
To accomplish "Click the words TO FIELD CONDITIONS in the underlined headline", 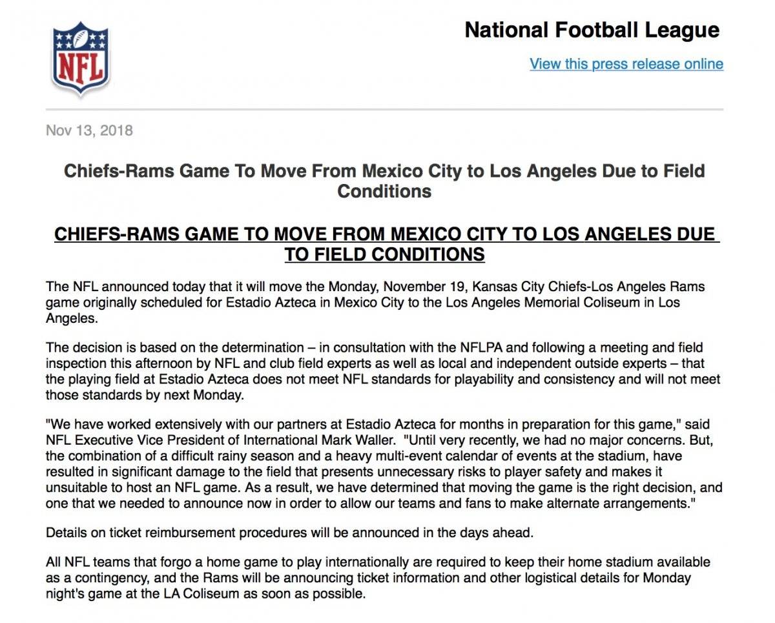I will [385, 254].
